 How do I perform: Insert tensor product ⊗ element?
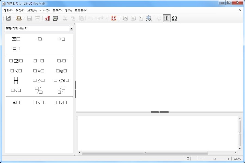pyautogui.click(x=62, y=71)
